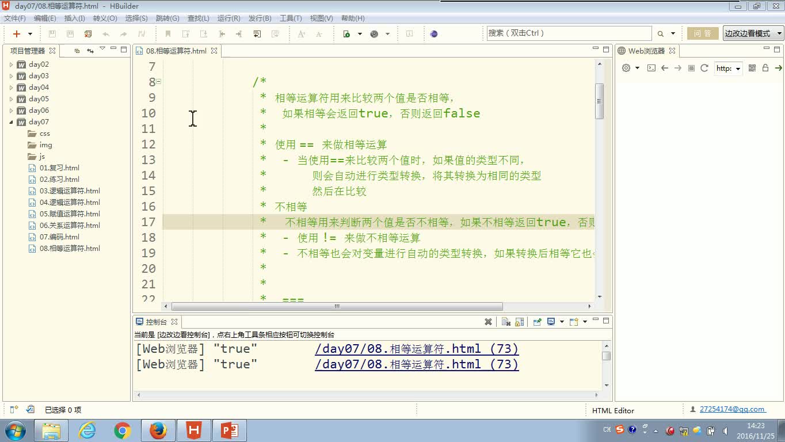Open the 编辑(E) menu
The width and height of the screenshot is (785, 442).
click(x=45, y=18)
